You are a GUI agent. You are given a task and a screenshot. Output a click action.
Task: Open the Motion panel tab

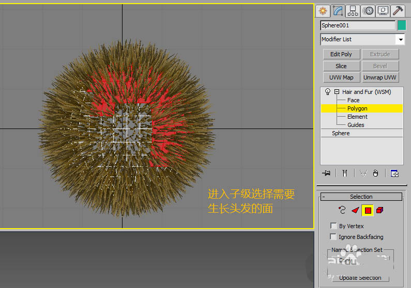(x=368, y=11)
